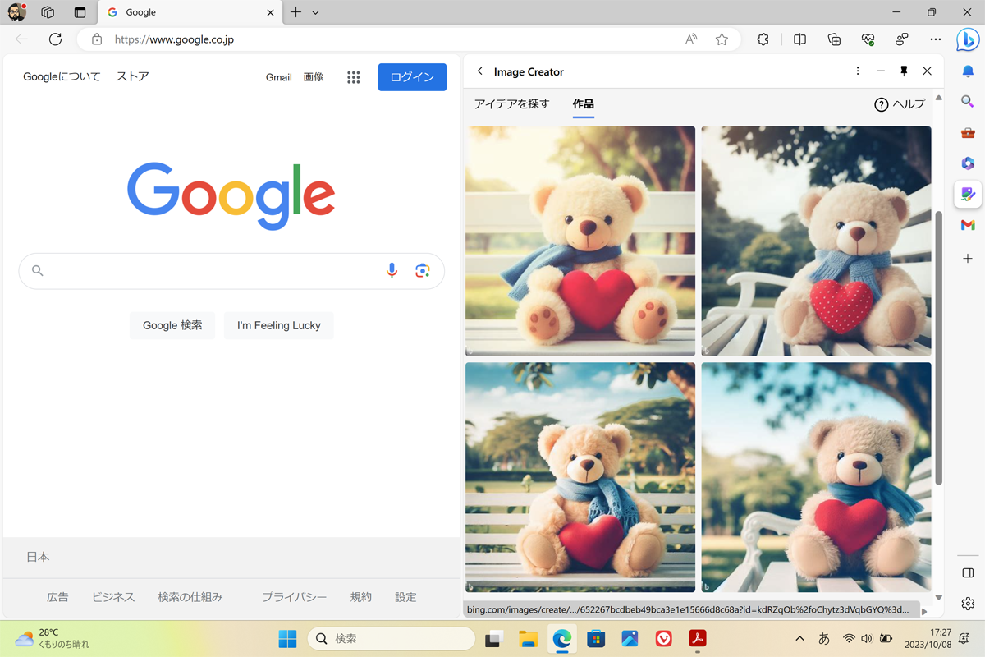Screen dimensions: 985x657
Task: Click the Refresh page button
Action: [55, 39]
